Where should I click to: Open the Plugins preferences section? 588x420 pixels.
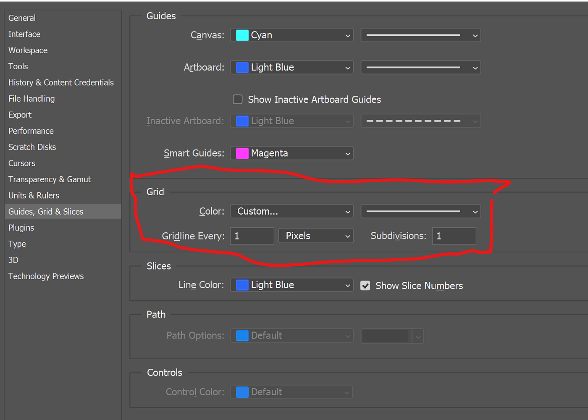[x=21, y=228]
